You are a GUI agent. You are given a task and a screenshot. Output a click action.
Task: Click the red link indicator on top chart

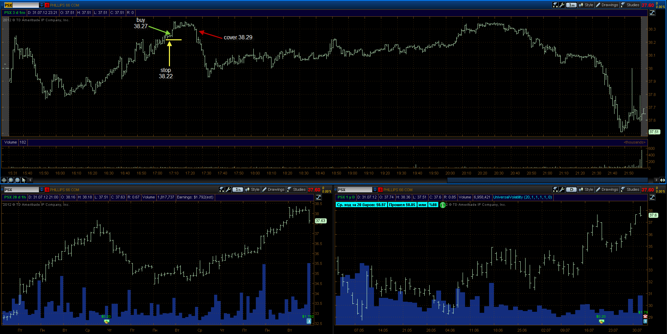(x=47, y=5)
